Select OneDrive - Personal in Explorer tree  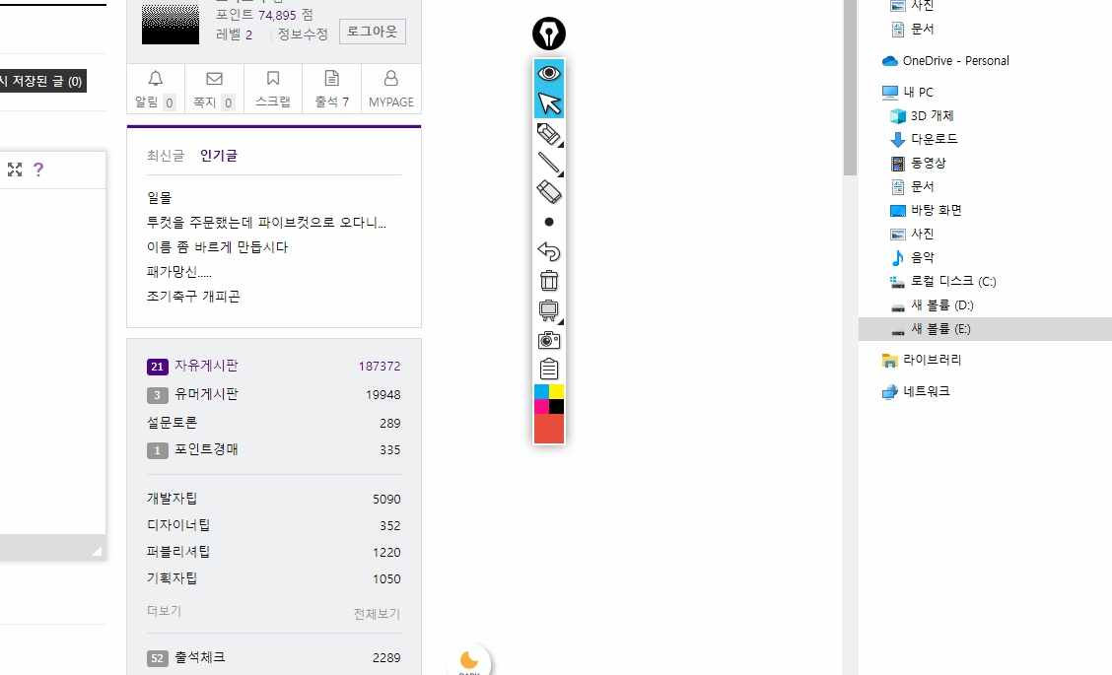tap(955, 61)
